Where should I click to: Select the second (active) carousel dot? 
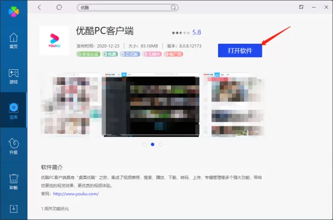pos(153,145)
